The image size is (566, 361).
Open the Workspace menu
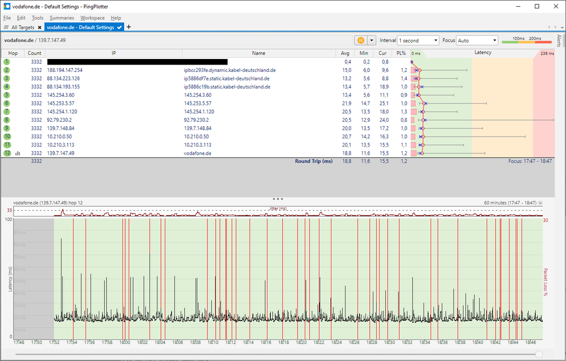[92, 18]
